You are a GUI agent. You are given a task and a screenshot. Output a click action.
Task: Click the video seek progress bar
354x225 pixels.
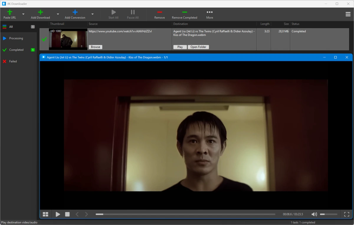point(185,214)
